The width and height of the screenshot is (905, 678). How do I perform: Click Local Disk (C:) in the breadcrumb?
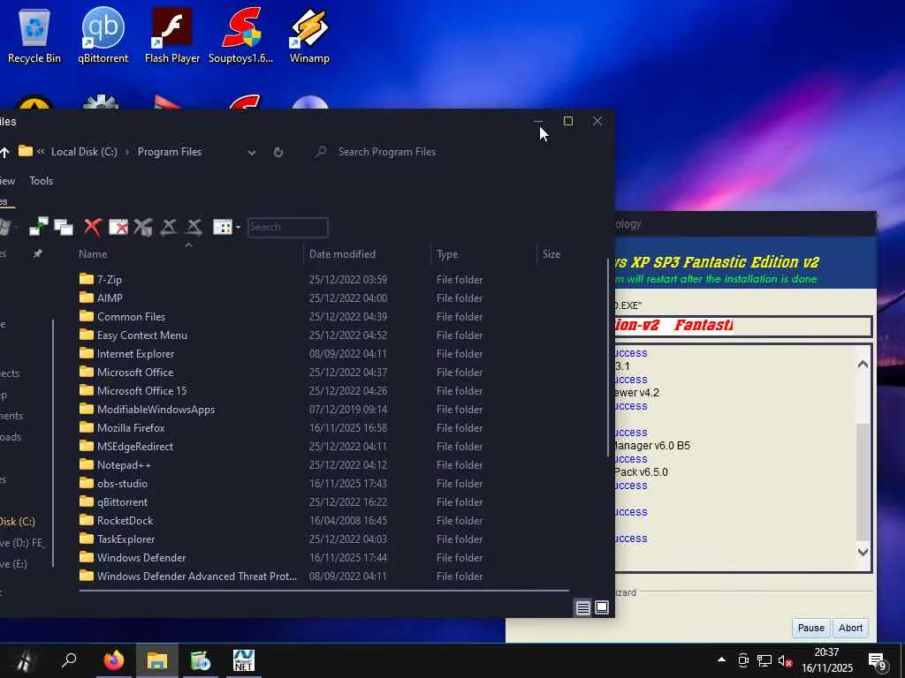[84, 152]
